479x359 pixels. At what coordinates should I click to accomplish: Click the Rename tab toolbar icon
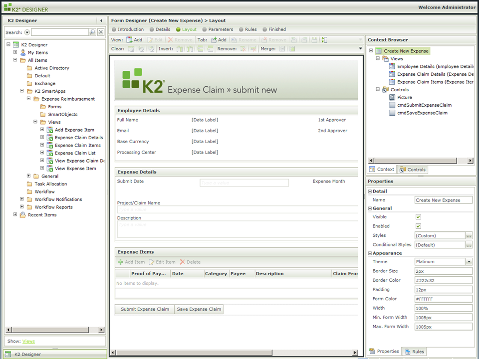pyautogui.click(x=234, y=40)
